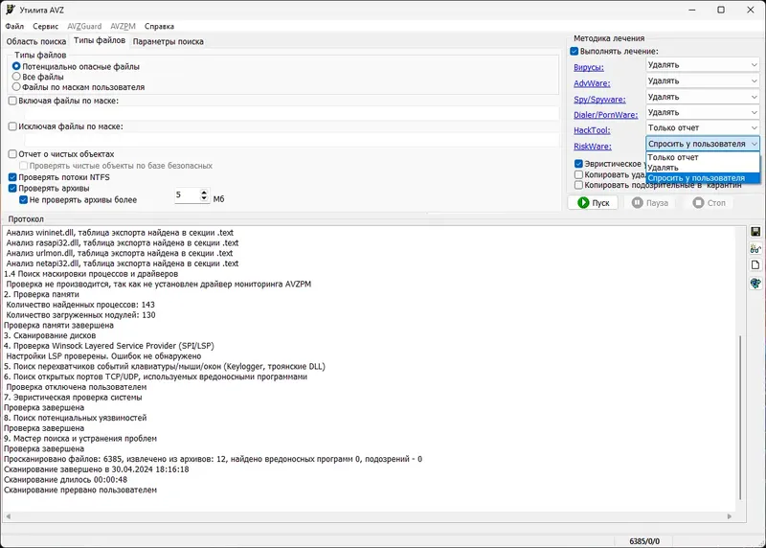Screen dimensions: 766x548
Task: Increase the archive size limit stepper
Action: pyautogui.click(x=204, y=193)
